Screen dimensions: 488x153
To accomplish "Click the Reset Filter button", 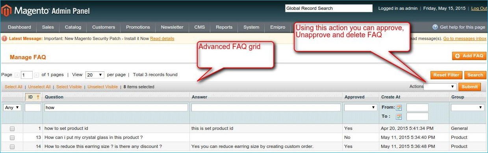I will point(446,75).
